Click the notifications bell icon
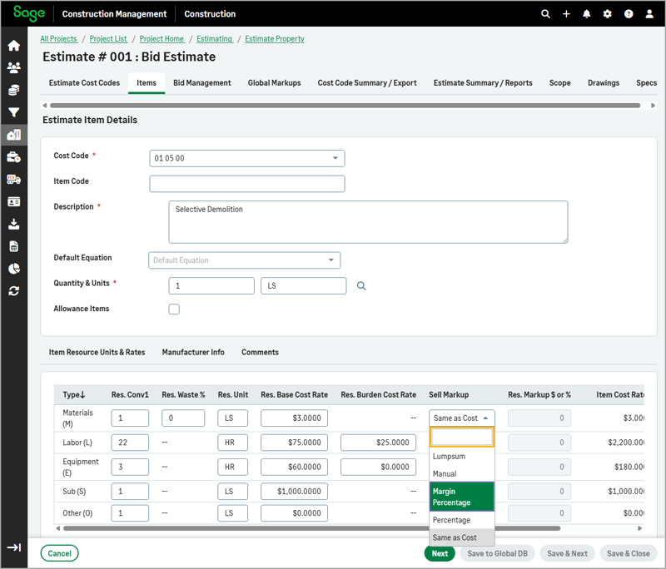The height and width of the screenshot is (569, 666). pos(587,13)
